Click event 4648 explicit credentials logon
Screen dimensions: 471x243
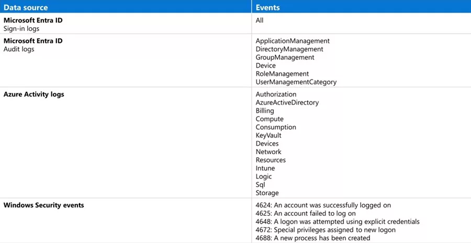click(338, 222)
